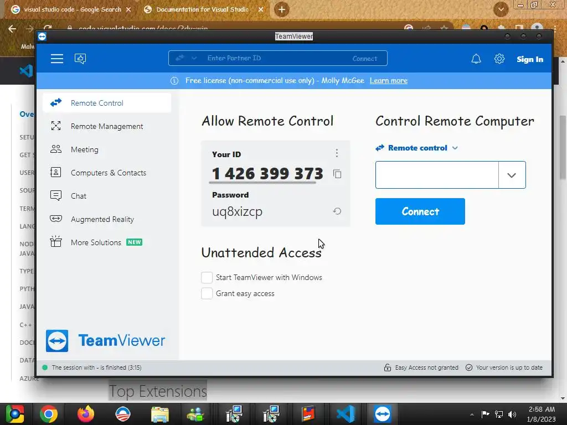The image size is (567, 425).
Task: Click the password uq8xizcp text
Action: [x=237, y=211]
